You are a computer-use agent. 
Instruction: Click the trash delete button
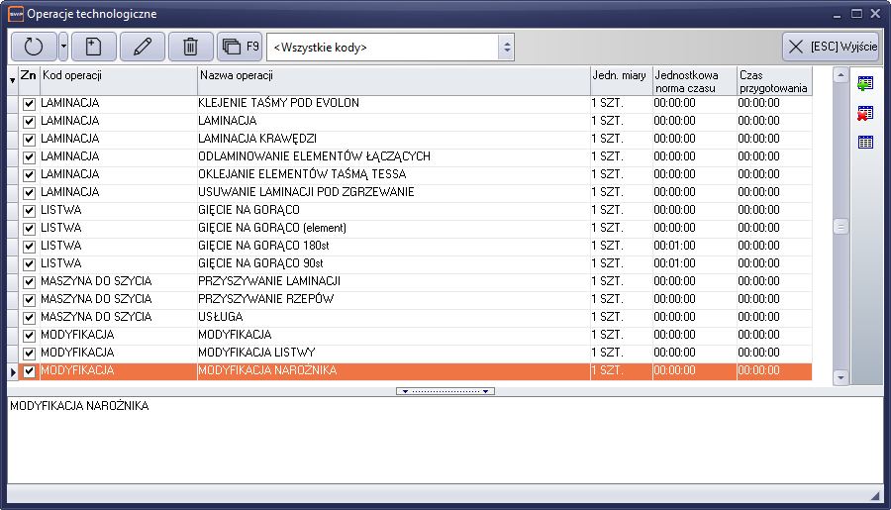(191, 47)
